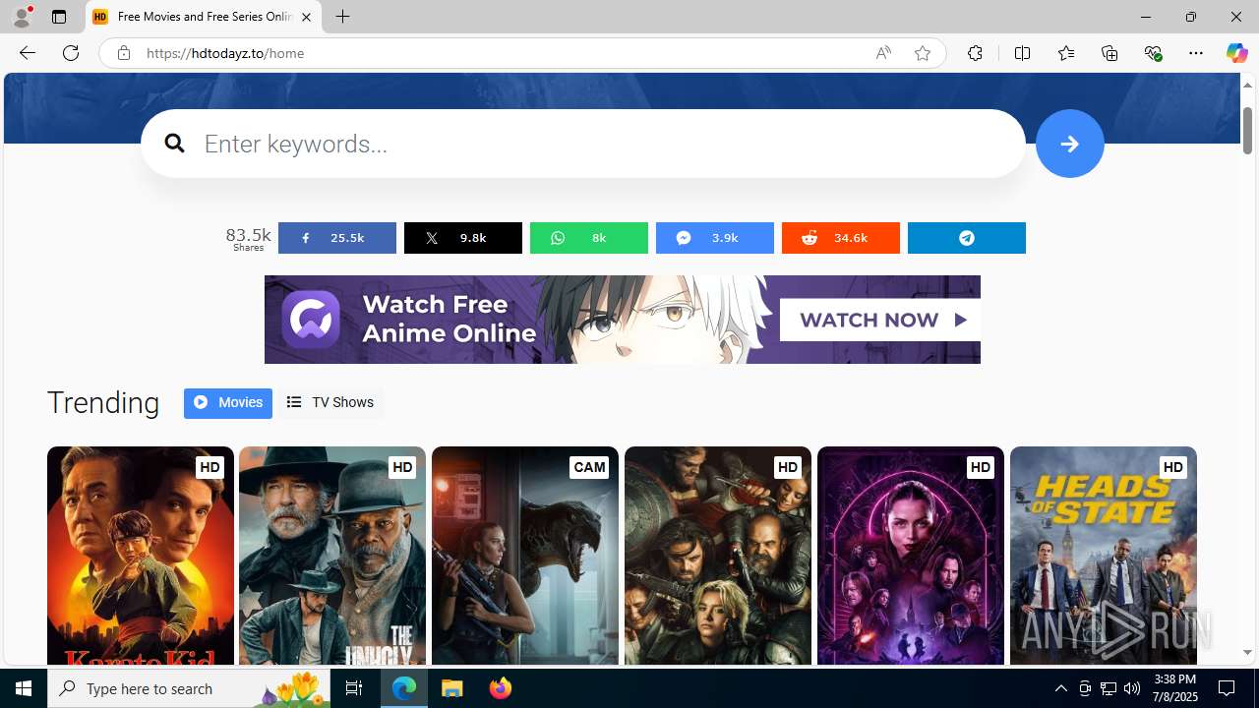Click the blue arrow search submit button

point(1069,144)
